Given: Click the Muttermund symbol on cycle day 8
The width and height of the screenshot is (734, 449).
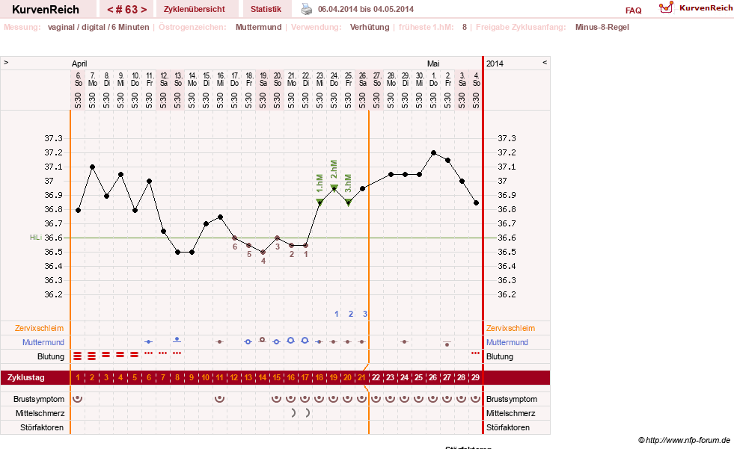Looking at the screenshot, I should (x=177, y=340).
